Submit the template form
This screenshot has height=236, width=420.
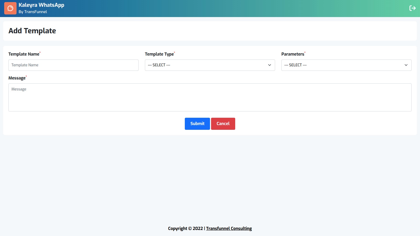point(197,124)
